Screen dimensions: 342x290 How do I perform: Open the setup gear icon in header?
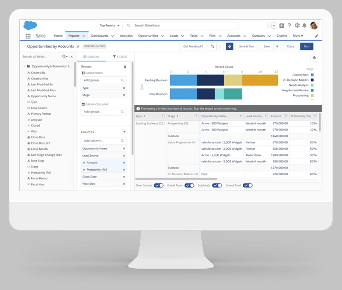tap(297, 26)
